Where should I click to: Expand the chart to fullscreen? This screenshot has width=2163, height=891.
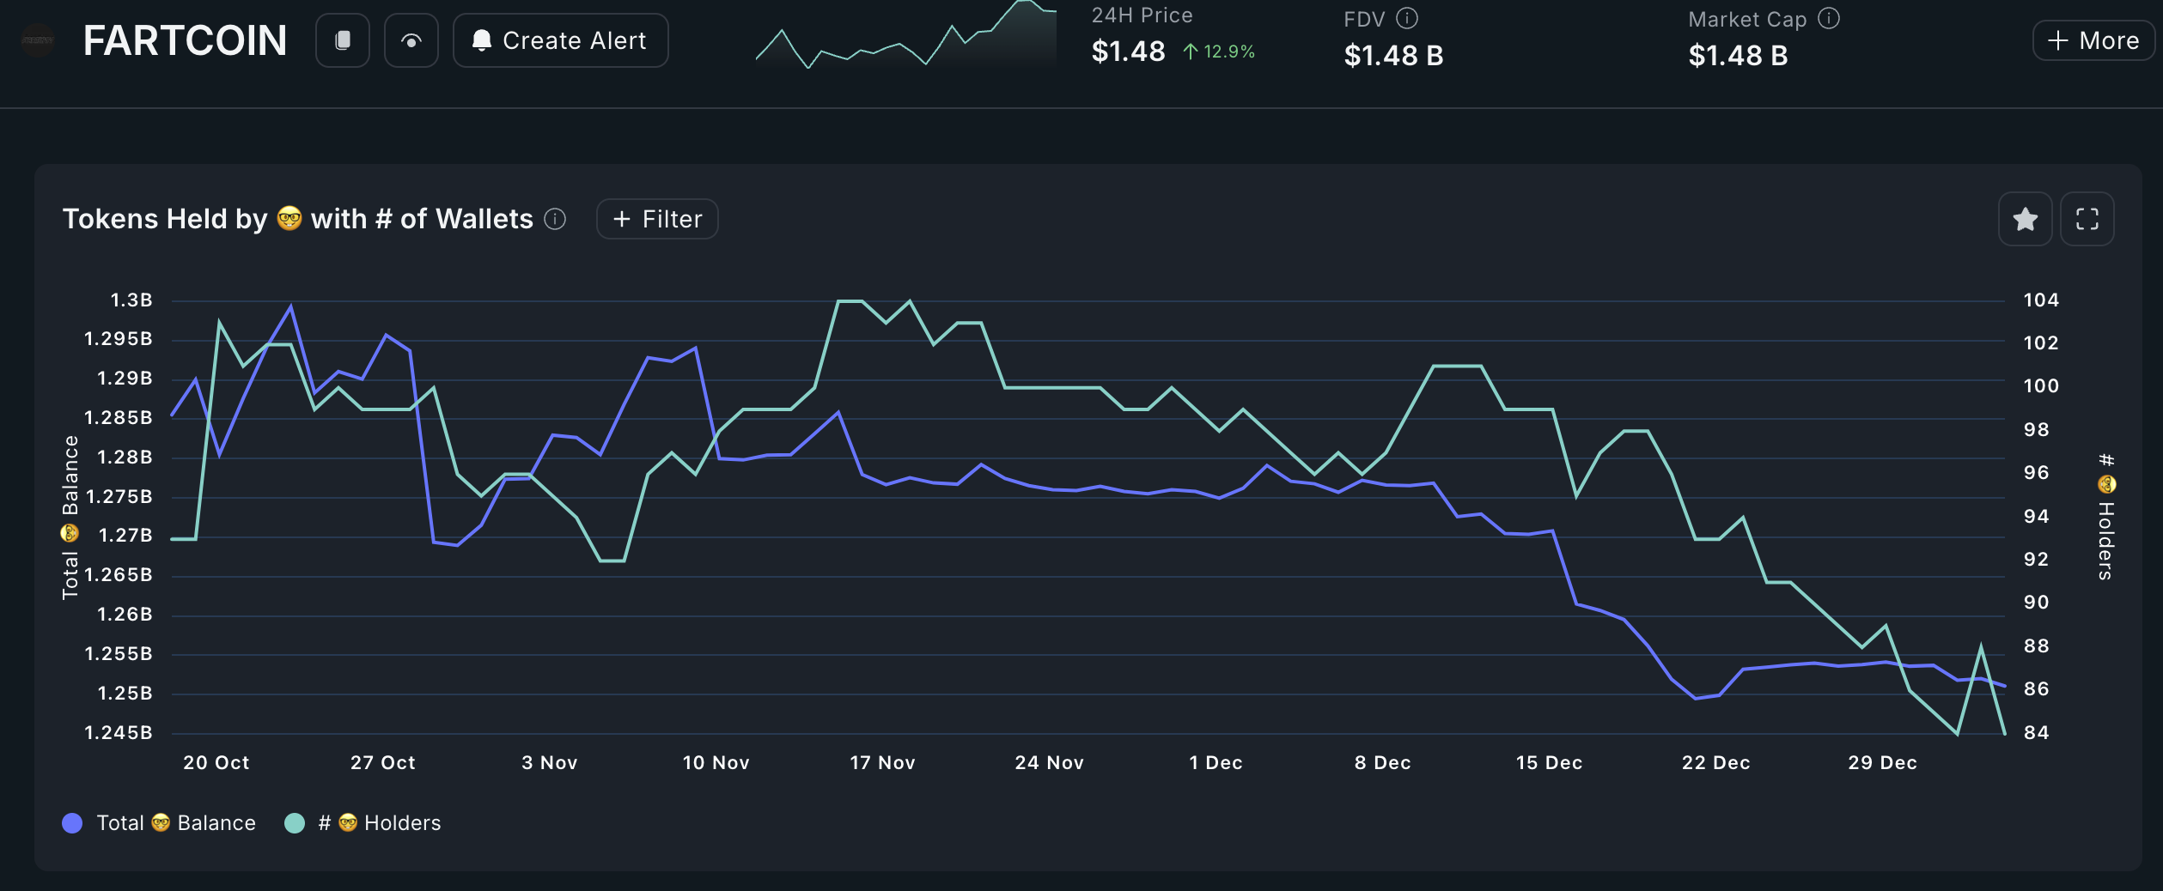(2087, 219)
